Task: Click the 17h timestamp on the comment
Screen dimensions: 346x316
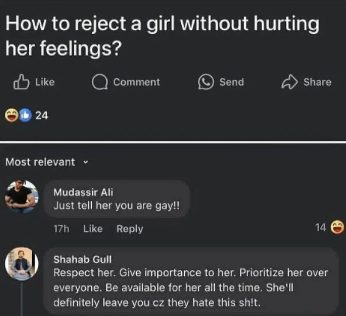Action: click(61, 229)
